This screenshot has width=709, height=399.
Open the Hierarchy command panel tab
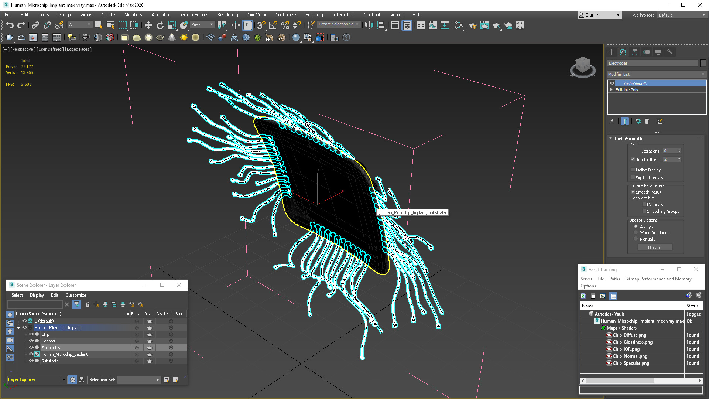coord(635,52)
